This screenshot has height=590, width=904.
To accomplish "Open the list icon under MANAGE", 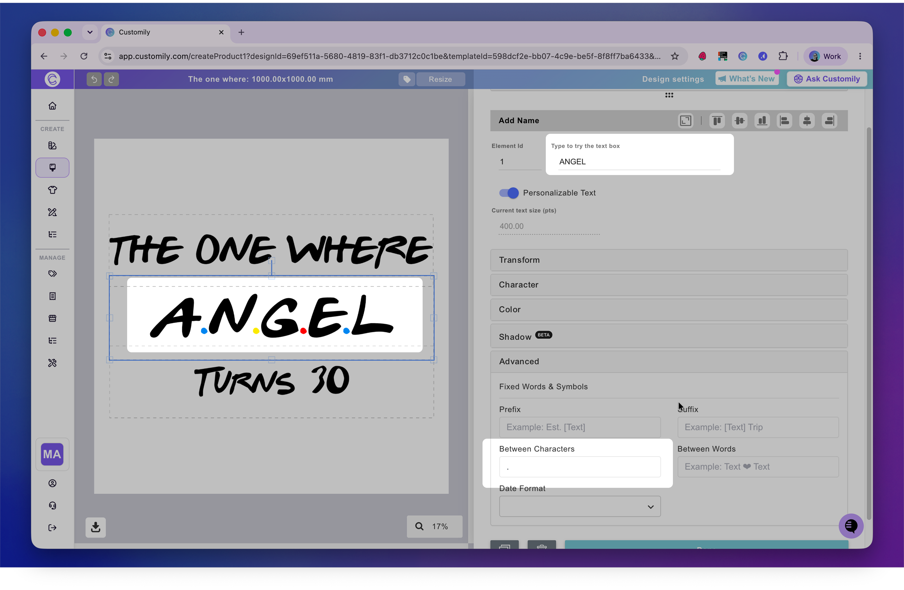I will pyautogui.click(x=53, y=340).
